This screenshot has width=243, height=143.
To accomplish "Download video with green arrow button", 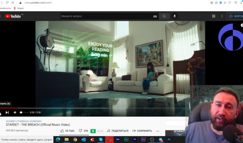I will (x=93, y=131).
